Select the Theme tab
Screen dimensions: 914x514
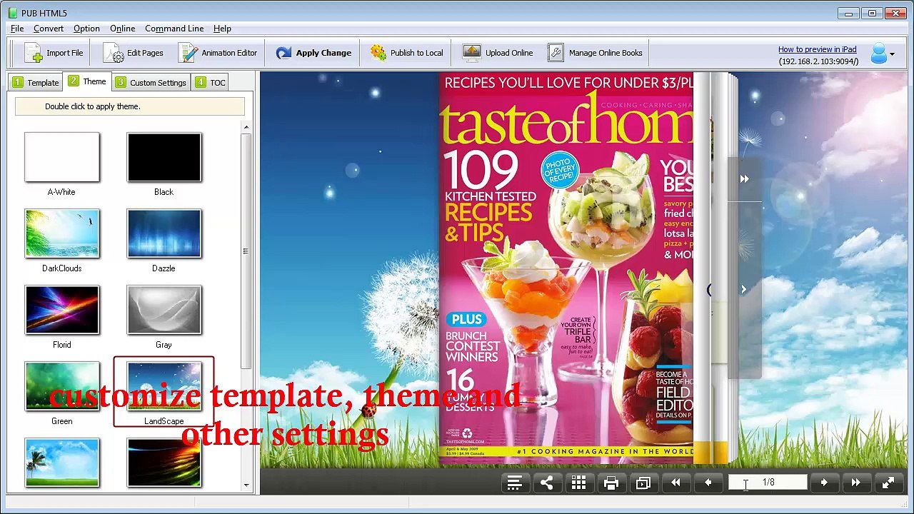click(87, 81)
